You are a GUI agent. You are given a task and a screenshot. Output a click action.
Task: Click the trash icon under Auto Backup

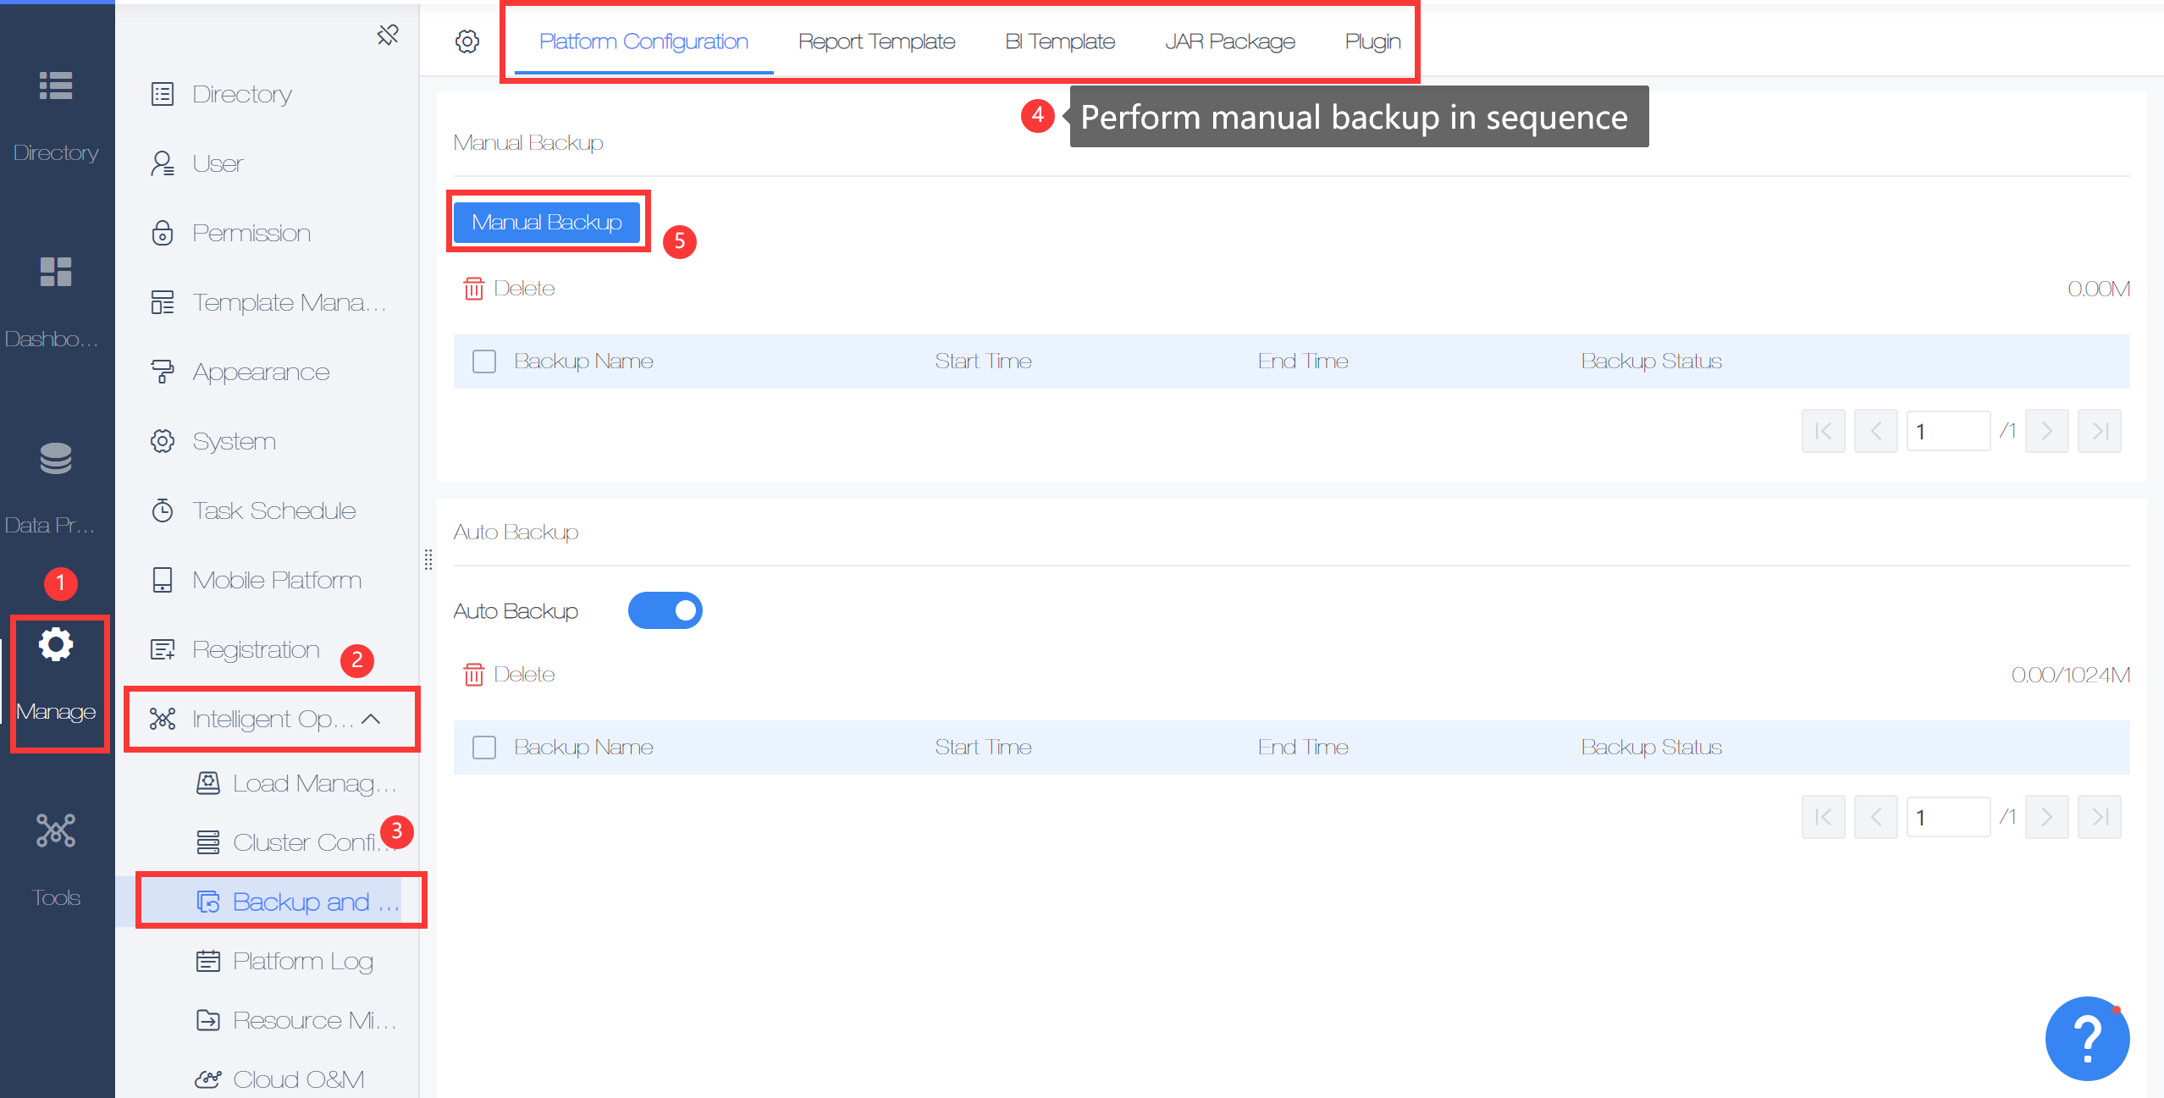(x=474, y=675)
